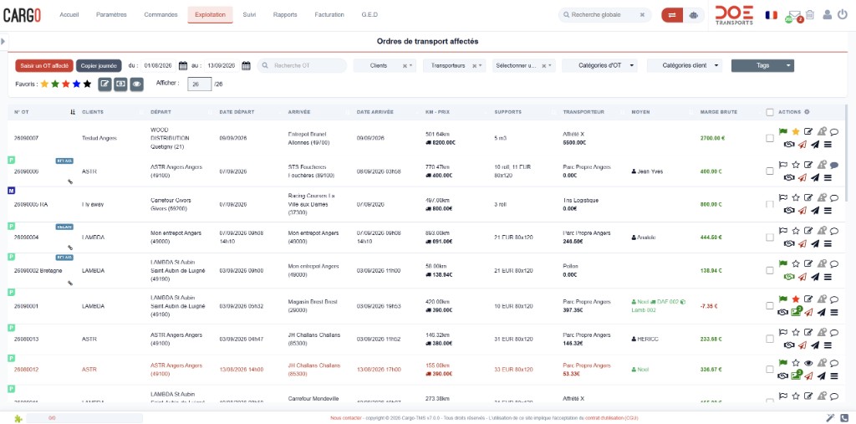Open the calendar picker next to 13/09/2026
This screenshot has width=856, height=424.
tap(247, 65)
